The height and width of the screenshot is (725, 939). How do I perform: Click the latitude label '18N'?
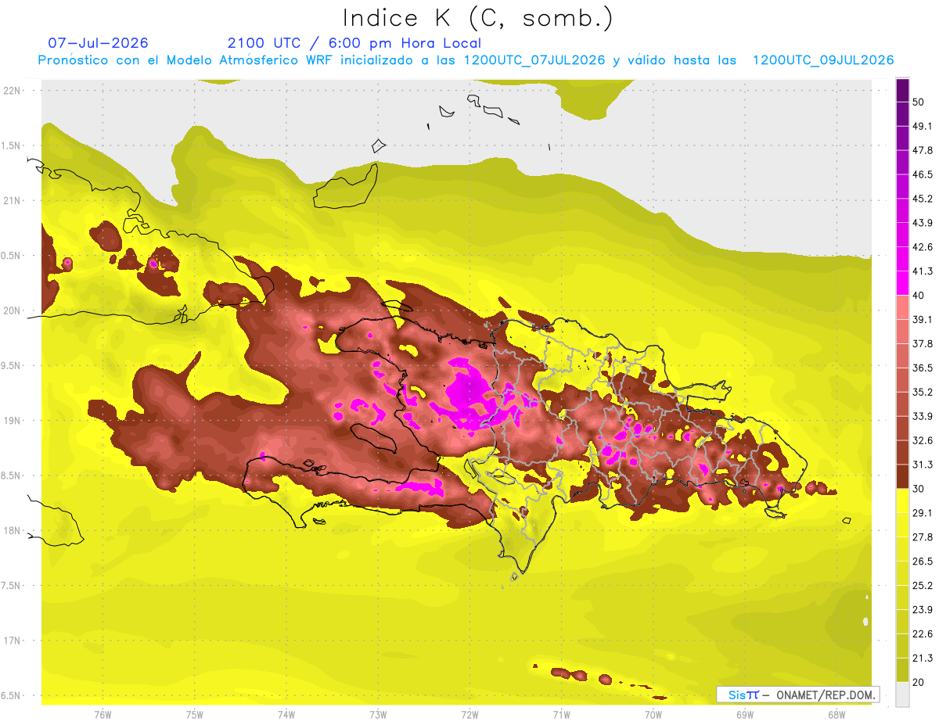[13, 530]
